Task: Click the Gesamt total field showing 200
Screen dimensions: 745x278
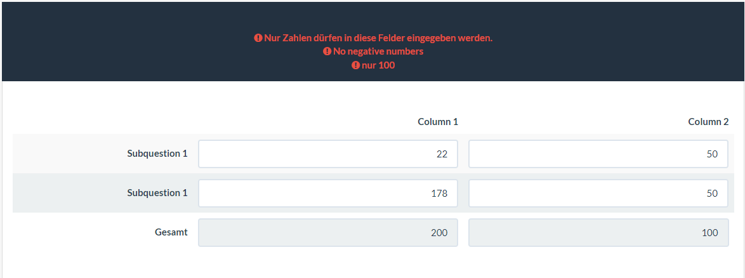Action: pyautogui.click(x=328, y=232)
